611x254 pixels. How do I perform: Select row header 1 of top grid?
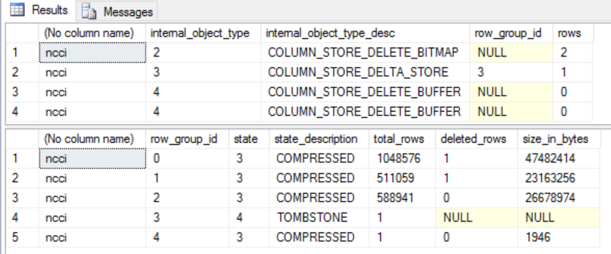(x=22, y=53)
